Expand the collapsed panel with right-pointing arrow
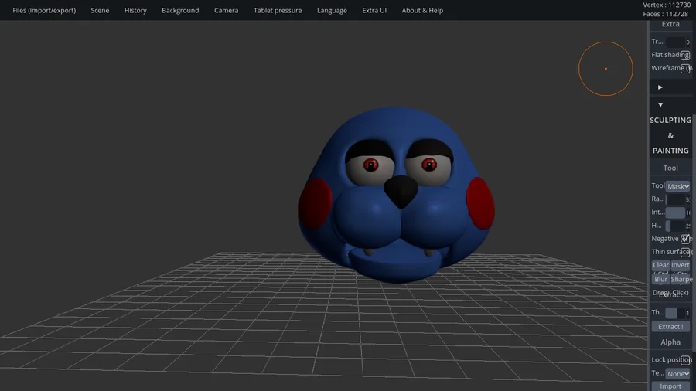The width and height of the screenshot is (696, 391). click(660, 87)
